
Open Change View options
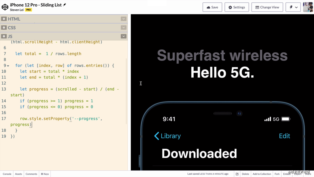pyautogui.click(x=267, y=7)
